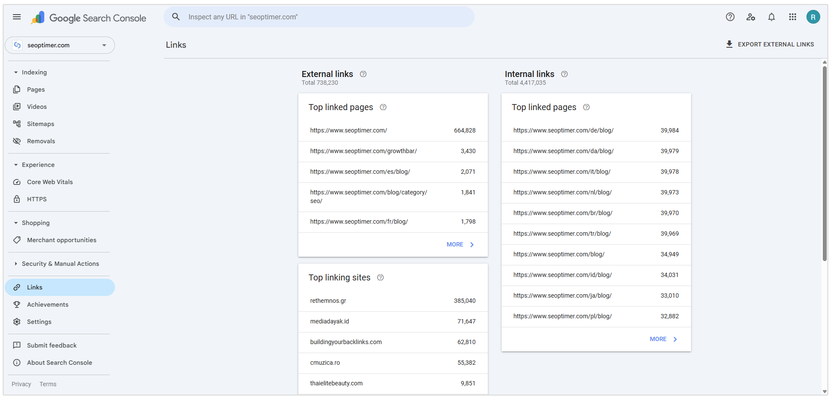
Task: Expand more external top linked pages
Action: (x=460, y=244)
